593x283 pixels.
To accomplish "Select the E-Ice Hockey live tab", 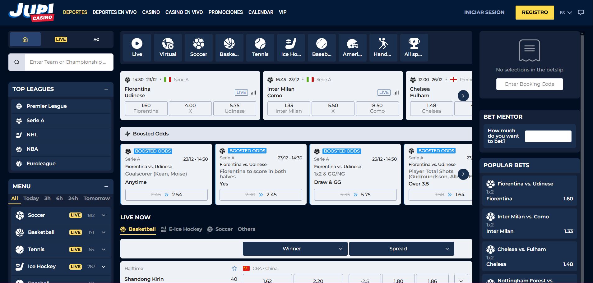I will pos(182,229).
